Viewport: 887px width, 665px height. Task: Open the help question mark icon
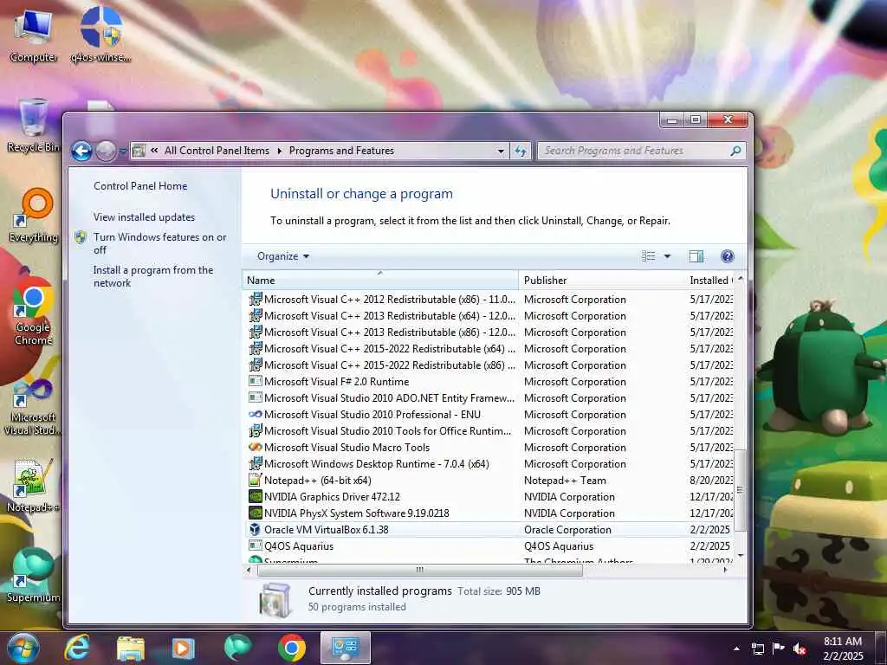(728, 256)
